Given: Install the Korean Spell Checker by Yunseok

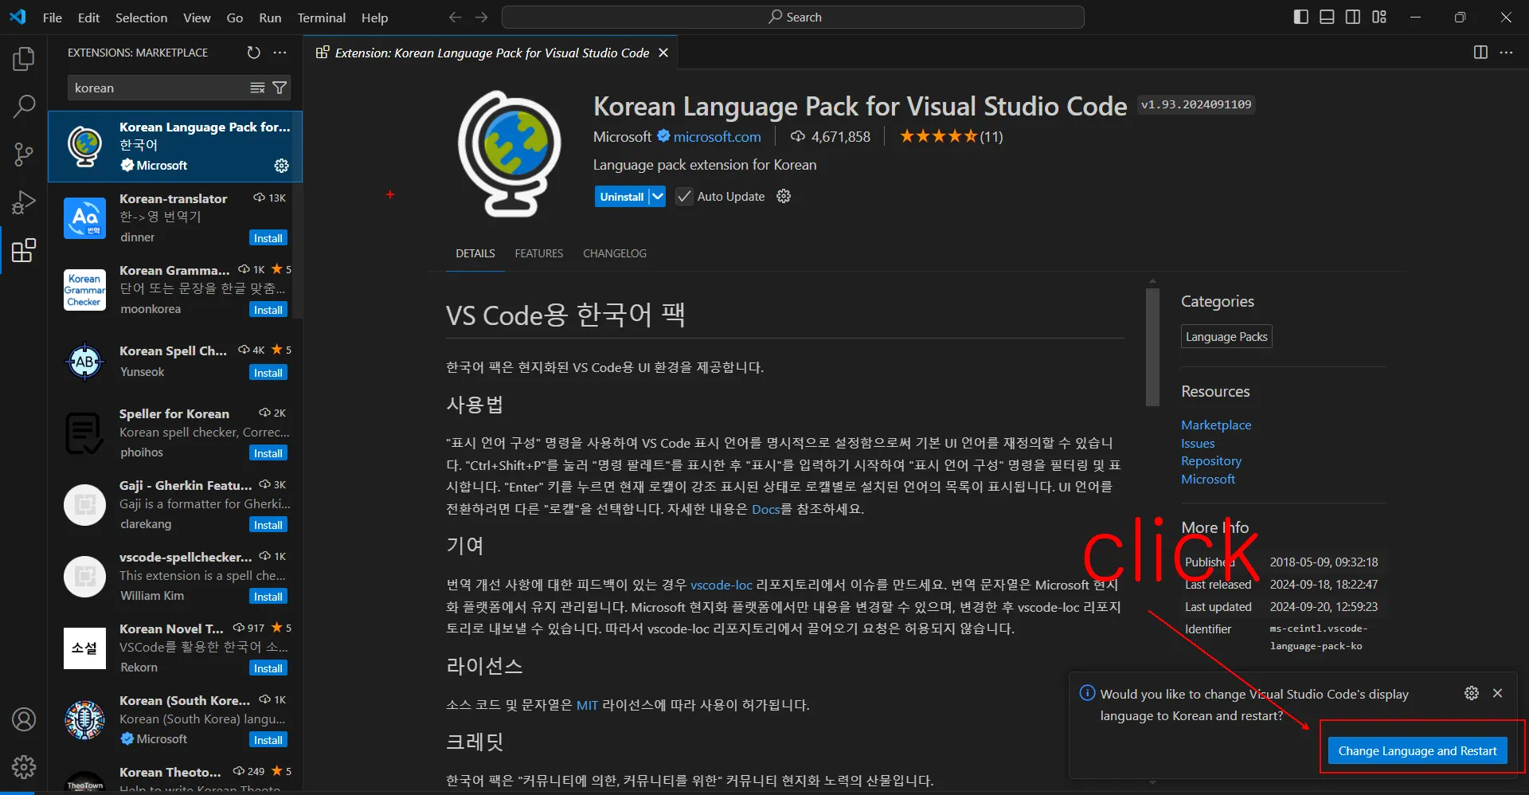Looking at the screenshot, I should pos(268,373).
